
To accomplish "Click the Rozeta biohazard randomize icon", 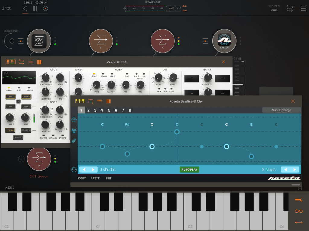I will click(74, 131).
